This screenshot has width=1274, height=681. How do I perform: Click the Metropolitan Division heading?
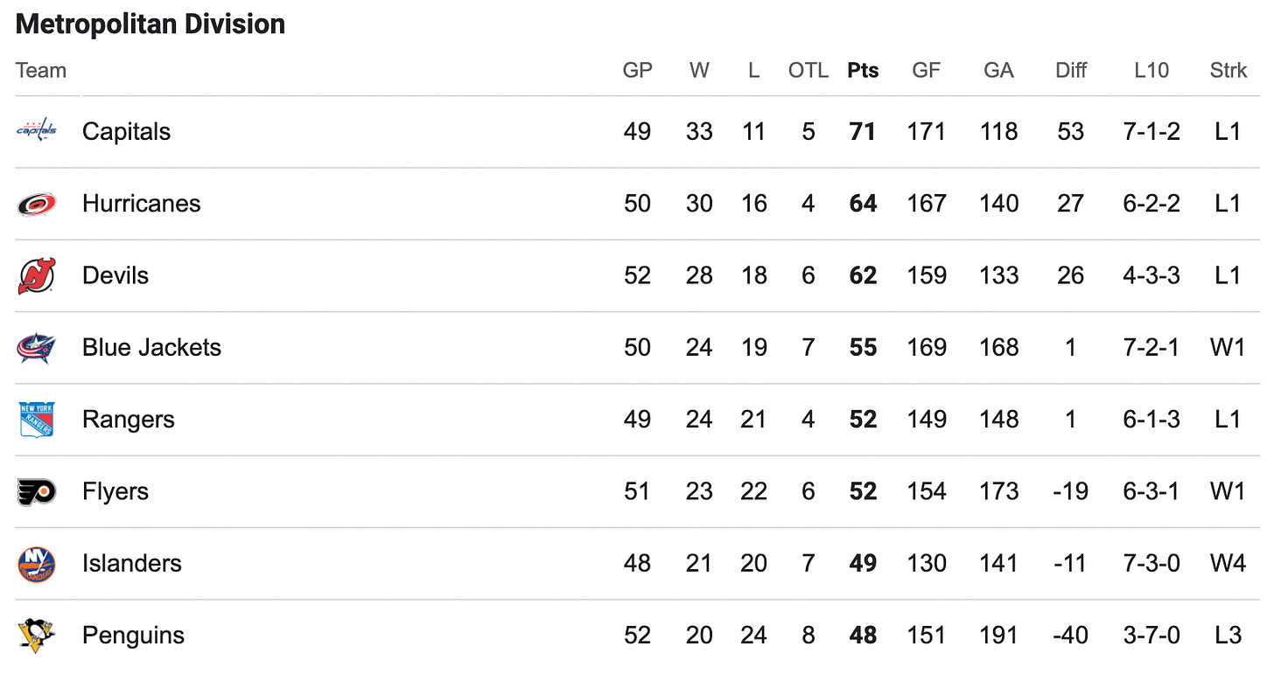[150, 24]
